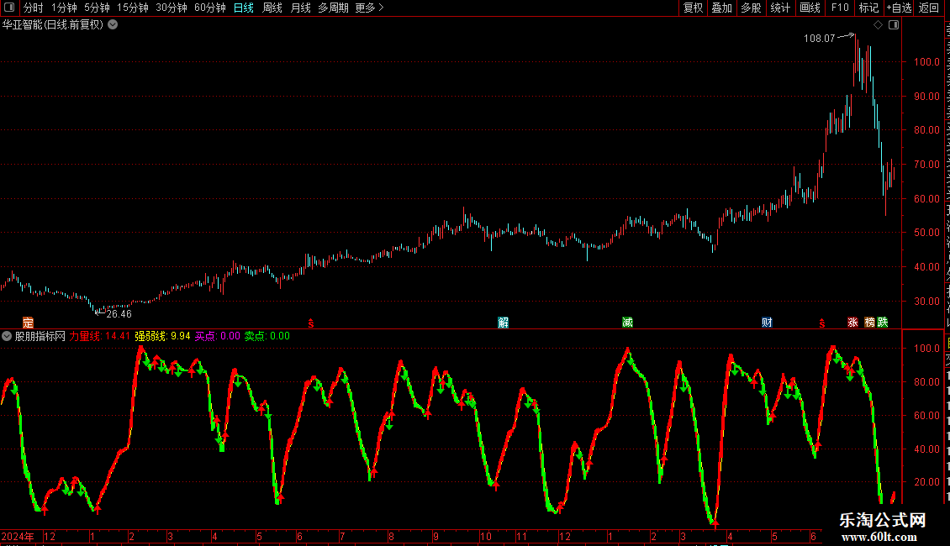Select the 1分钟 period
Viewport: 950px width, 546px height.
pos(64,8)
